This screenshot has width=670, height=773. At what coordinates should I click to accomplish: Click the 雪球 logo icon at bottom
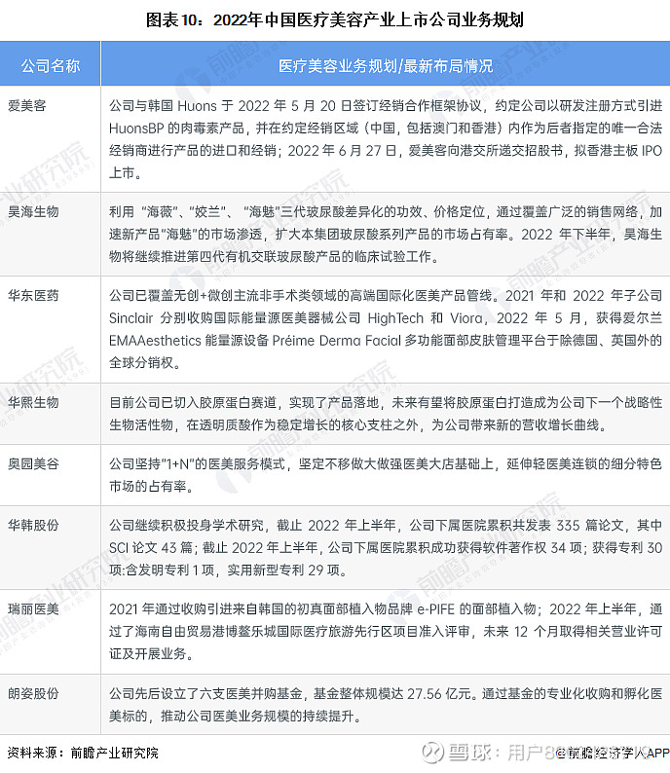click(432, 753)
